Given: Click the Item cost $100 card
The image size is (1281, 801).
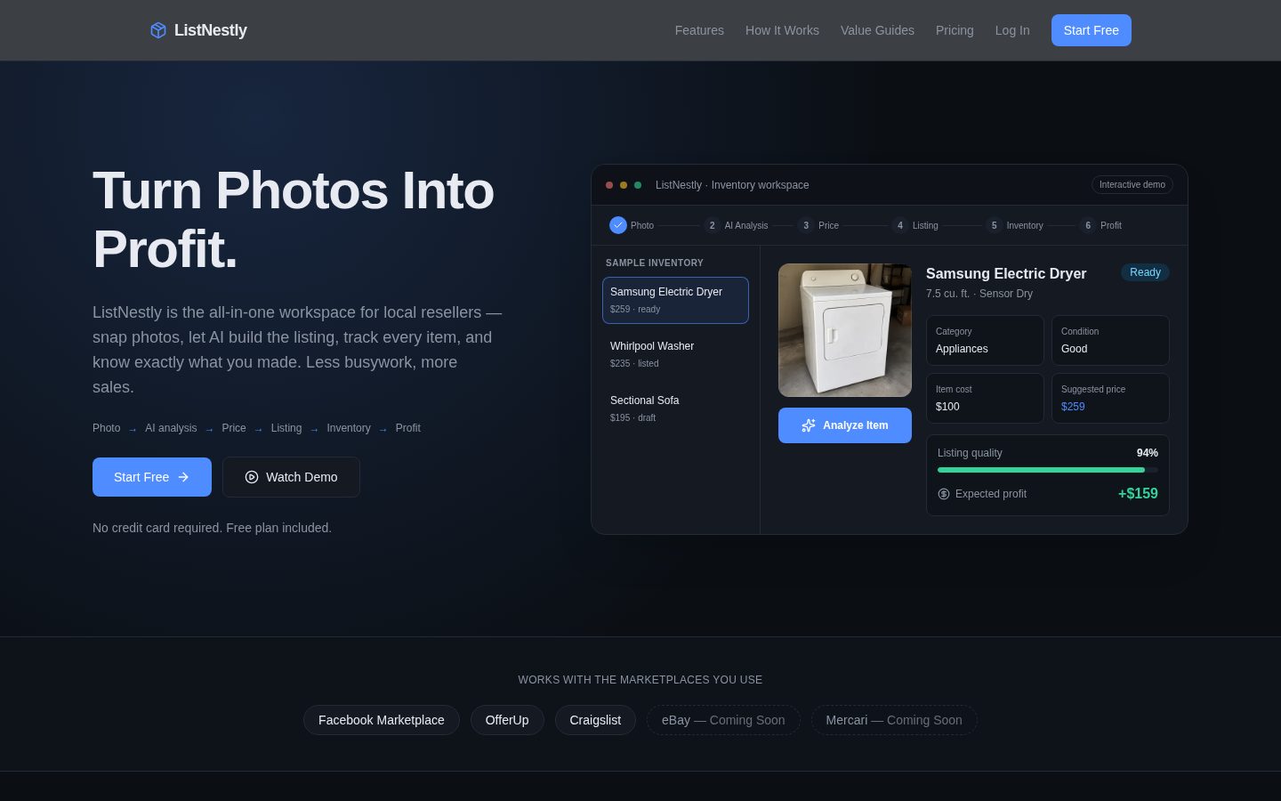Looking at the screenshot, I should point(985,398).
